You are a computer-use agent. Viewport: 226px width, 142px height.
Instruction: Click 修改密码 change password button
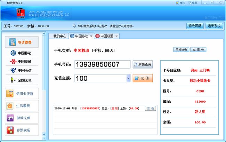[195, 26]
